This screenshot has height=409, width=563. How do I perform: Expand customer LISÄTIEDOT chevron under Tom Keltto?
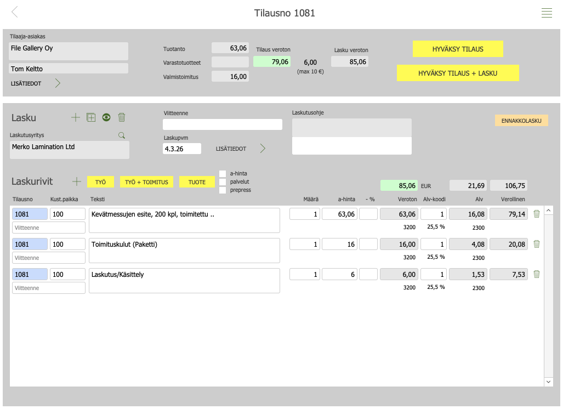tap(58, 83)
